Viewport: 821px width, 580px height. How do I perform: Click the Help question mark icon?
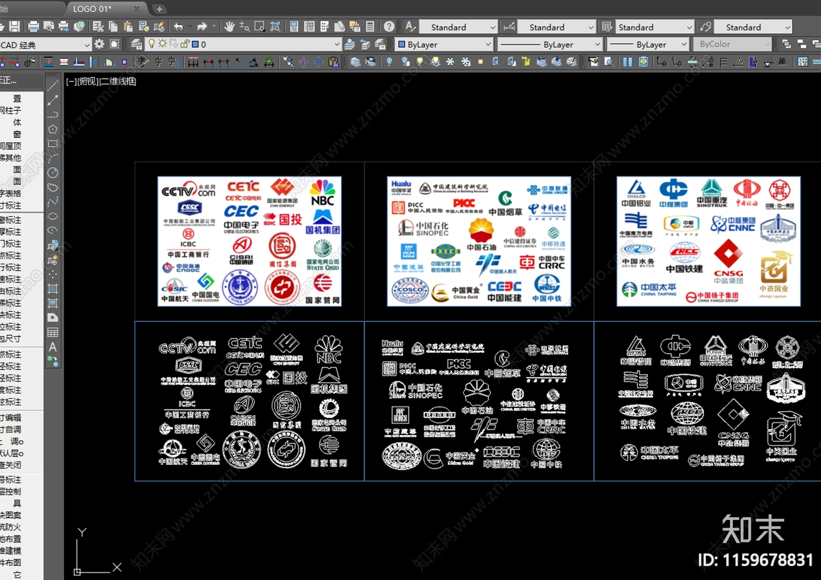point(389,27)
